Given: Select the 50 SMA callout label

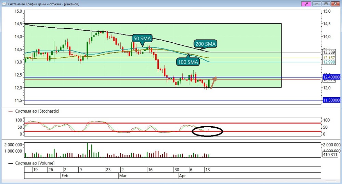Looking at the screenshot, I should 142,39.
